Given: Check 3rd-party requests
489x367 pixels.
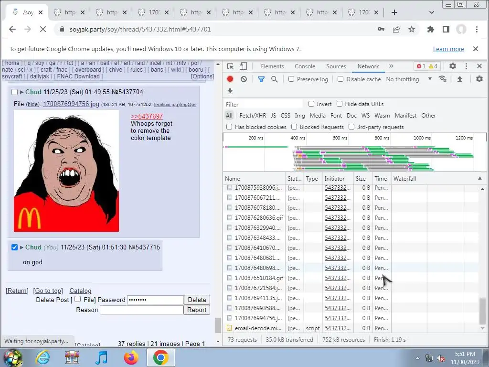Looking at the screenshot, I should (351, 127).
